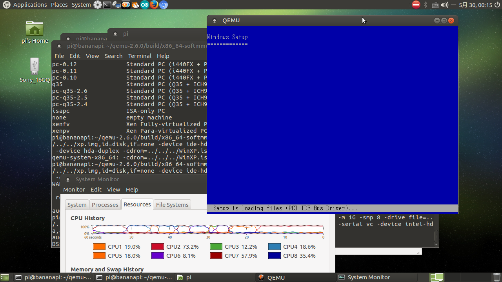Open the terminal's View menu
This screenshot has width=502, height=282.
coord(93,56)
